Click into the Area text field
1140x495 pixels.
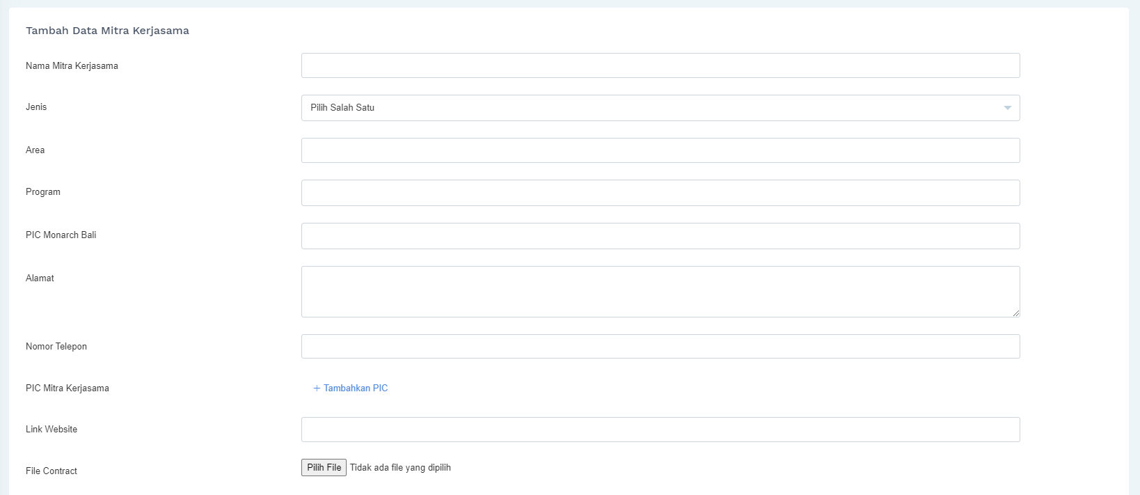click(x=660, y=150)
